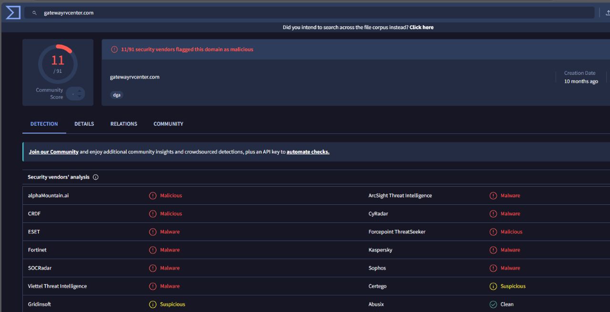Click the CRDF vendor name
This screenshot has height=312, width=610.
(34, 214)
